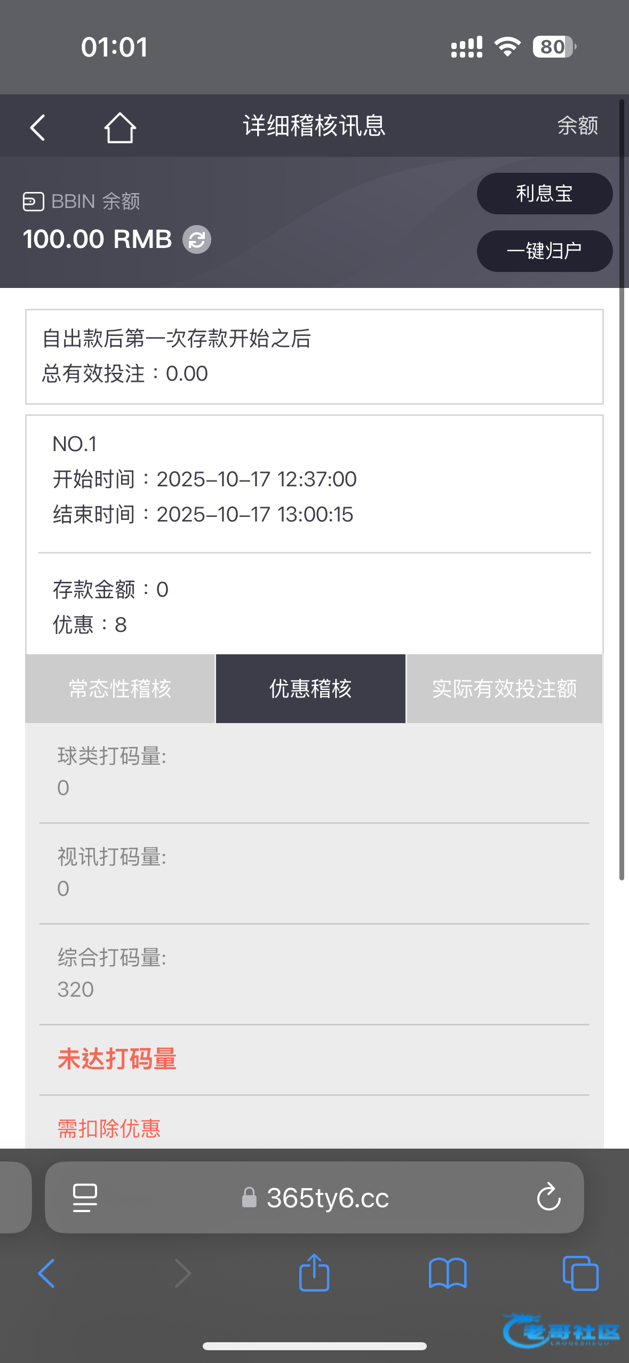The image size is (629, 1363).
Task: Tap the BBIN wallet icon
Action: coord(33,202)
